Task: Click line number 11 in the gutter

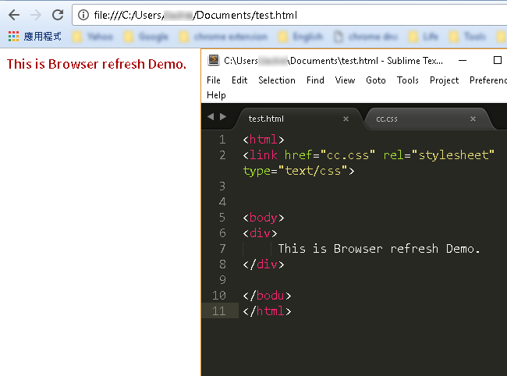Action: tap(219, 311)
